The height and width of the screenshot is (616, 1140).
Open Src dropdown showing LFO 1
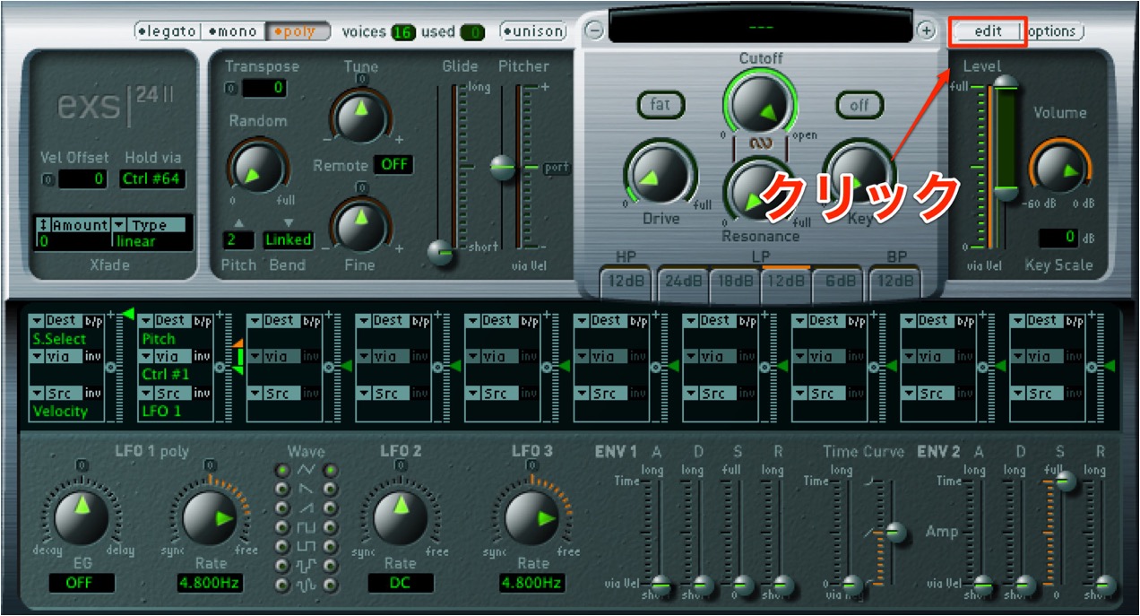[x=166, y=394]
